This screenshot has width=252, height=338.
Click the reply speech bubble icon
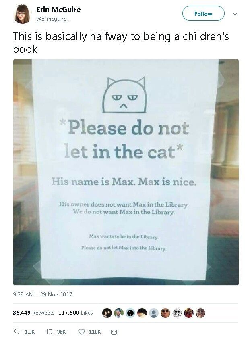17,332
